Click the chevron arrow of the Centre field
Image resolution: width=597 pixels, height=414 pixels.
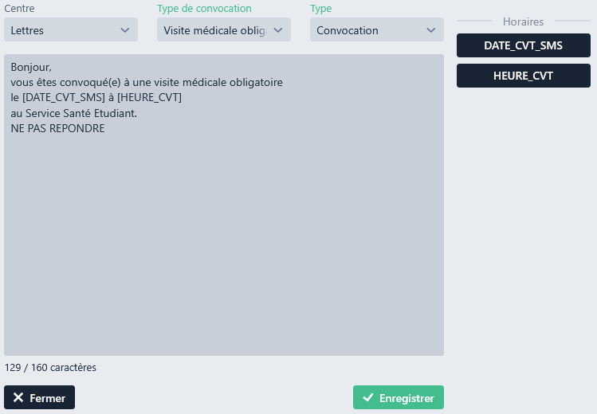tap(125, 30)
